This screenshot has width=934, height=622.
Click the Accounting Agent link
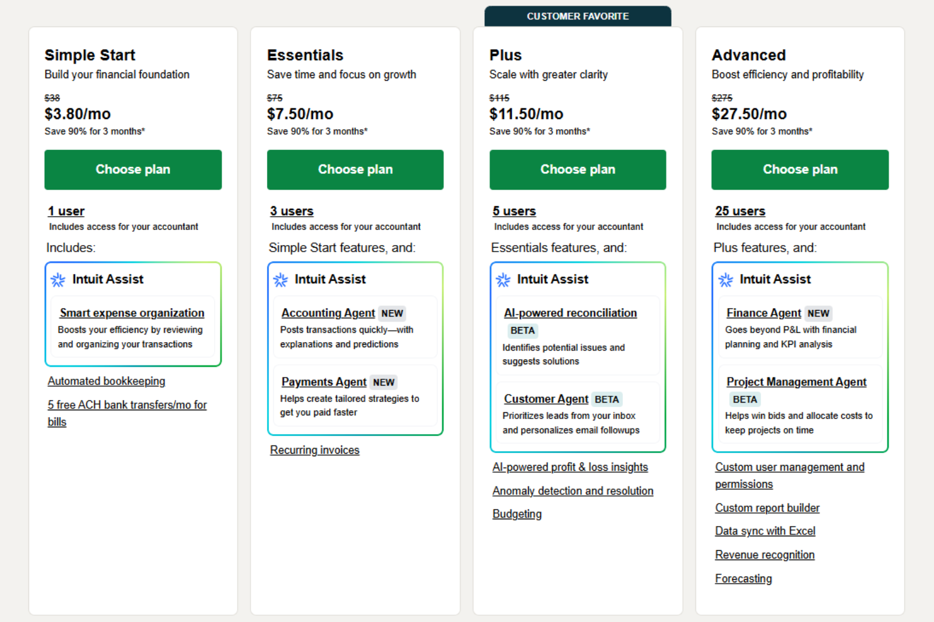328,313
